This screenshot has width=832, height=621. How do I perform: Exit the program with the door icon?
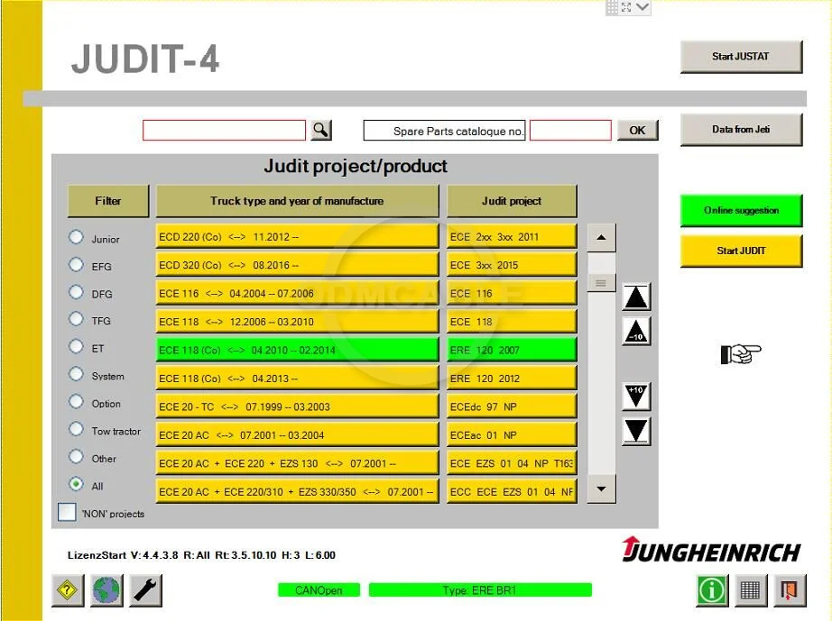pyautogui.click(x=789, y=589)
